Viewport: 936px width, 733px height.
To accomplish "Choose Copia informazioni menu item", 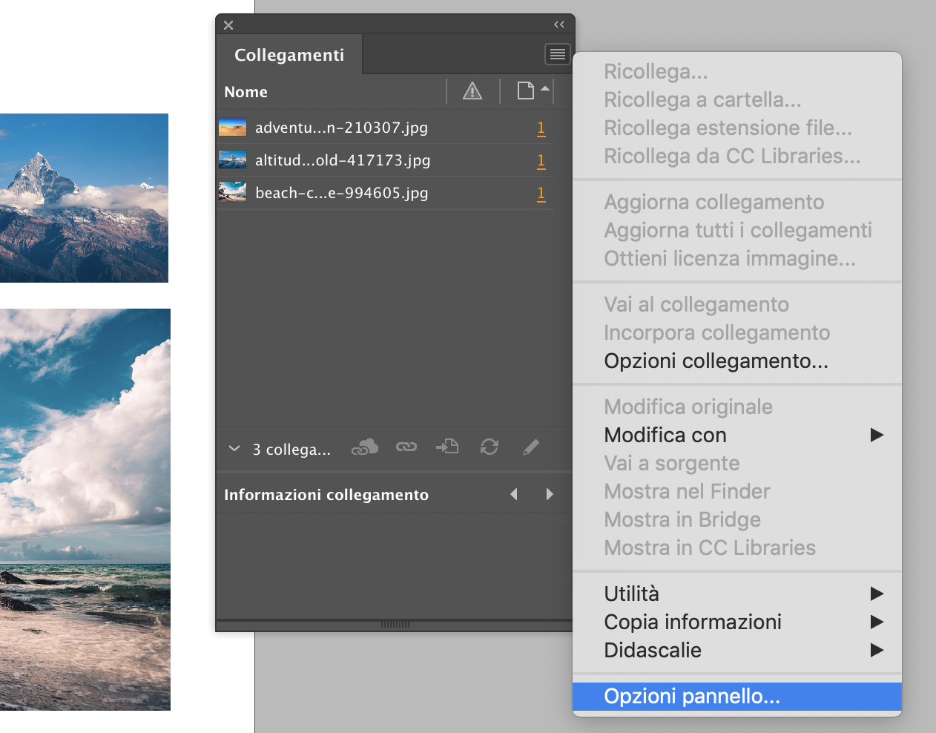I will click(x=737, y=622).
